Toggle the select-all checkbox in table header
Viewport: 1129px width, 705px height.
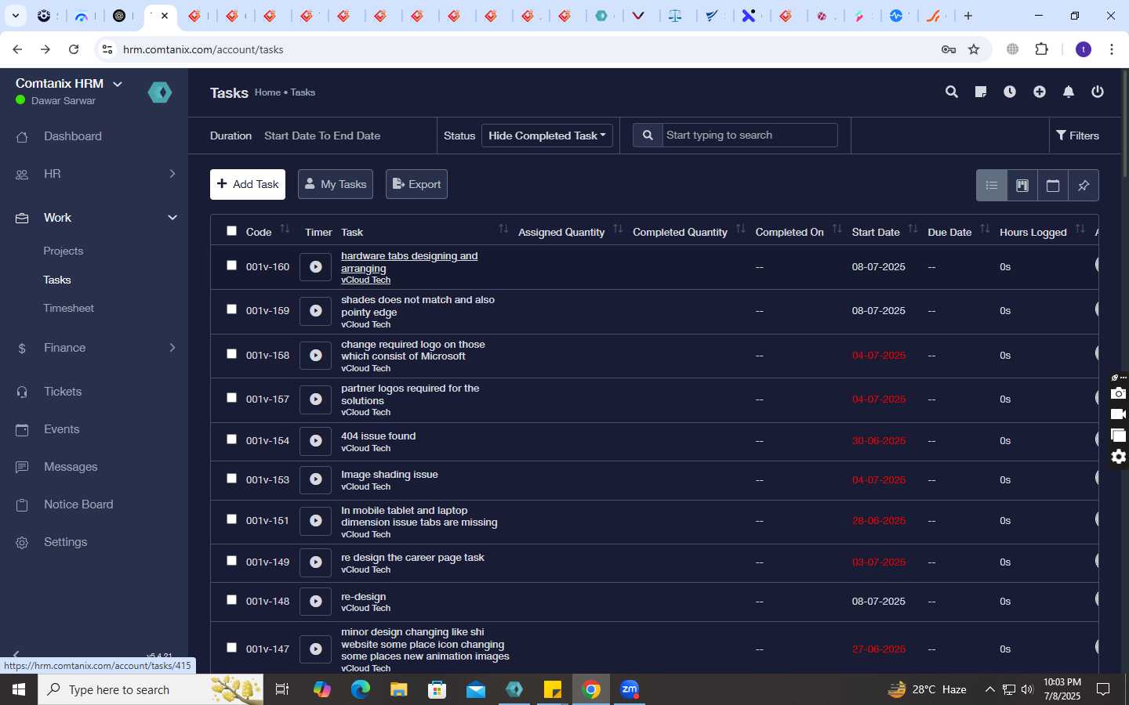coord(231,231)
